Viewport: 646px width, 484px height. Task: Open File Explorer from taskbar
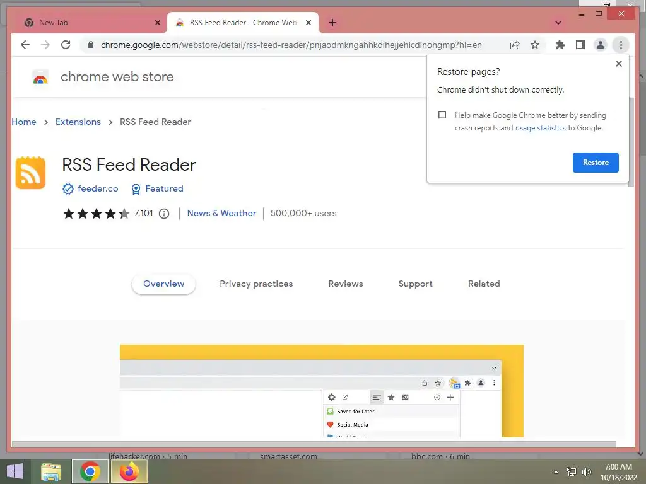(x=51, y=471)
